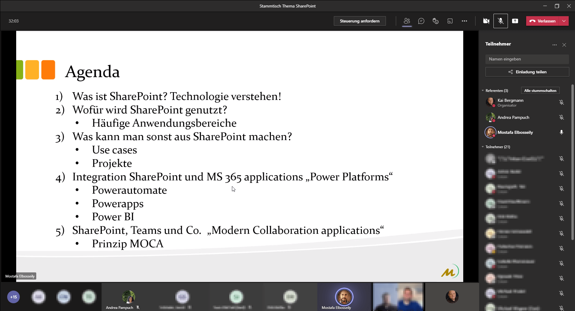
Task: Click Kai Bergmann's avatar tile at bottom right
Action: [452, 297]
